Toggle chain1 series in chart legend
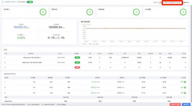 pos(90,44)
